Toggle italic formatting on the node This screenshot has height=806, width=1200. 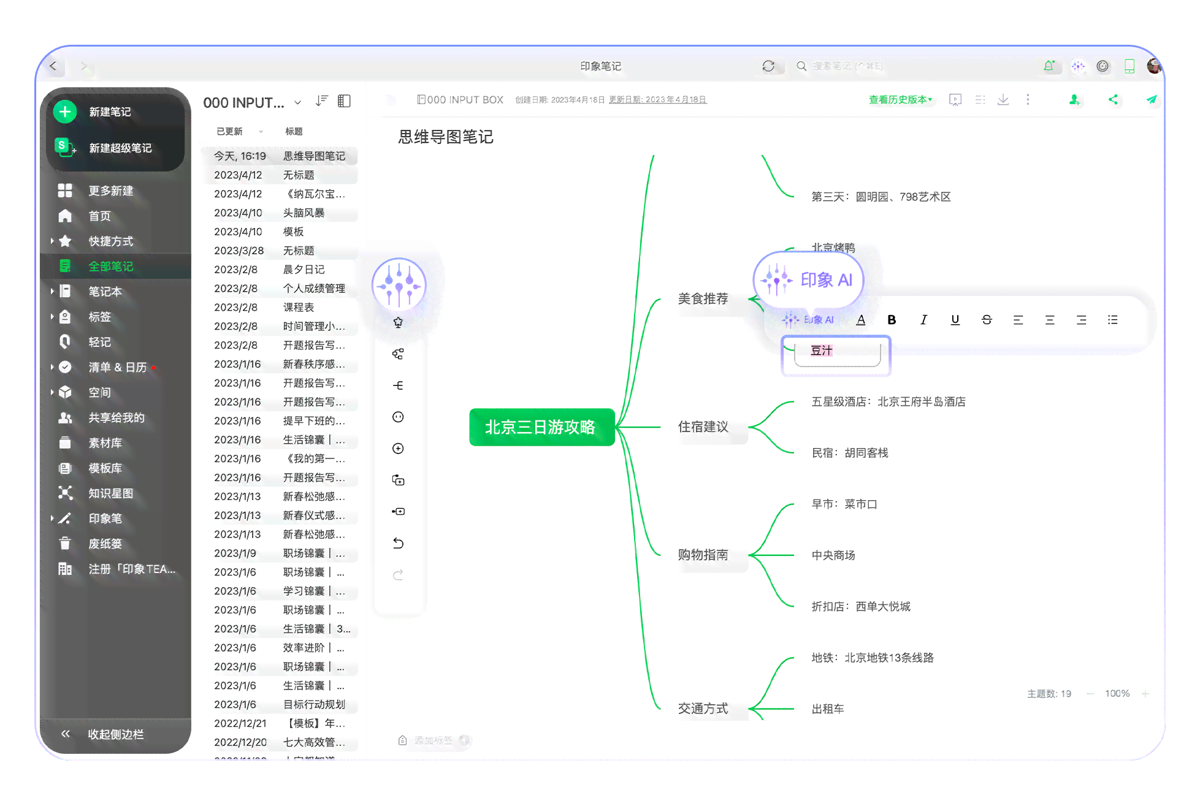click(x=923, y=319)
